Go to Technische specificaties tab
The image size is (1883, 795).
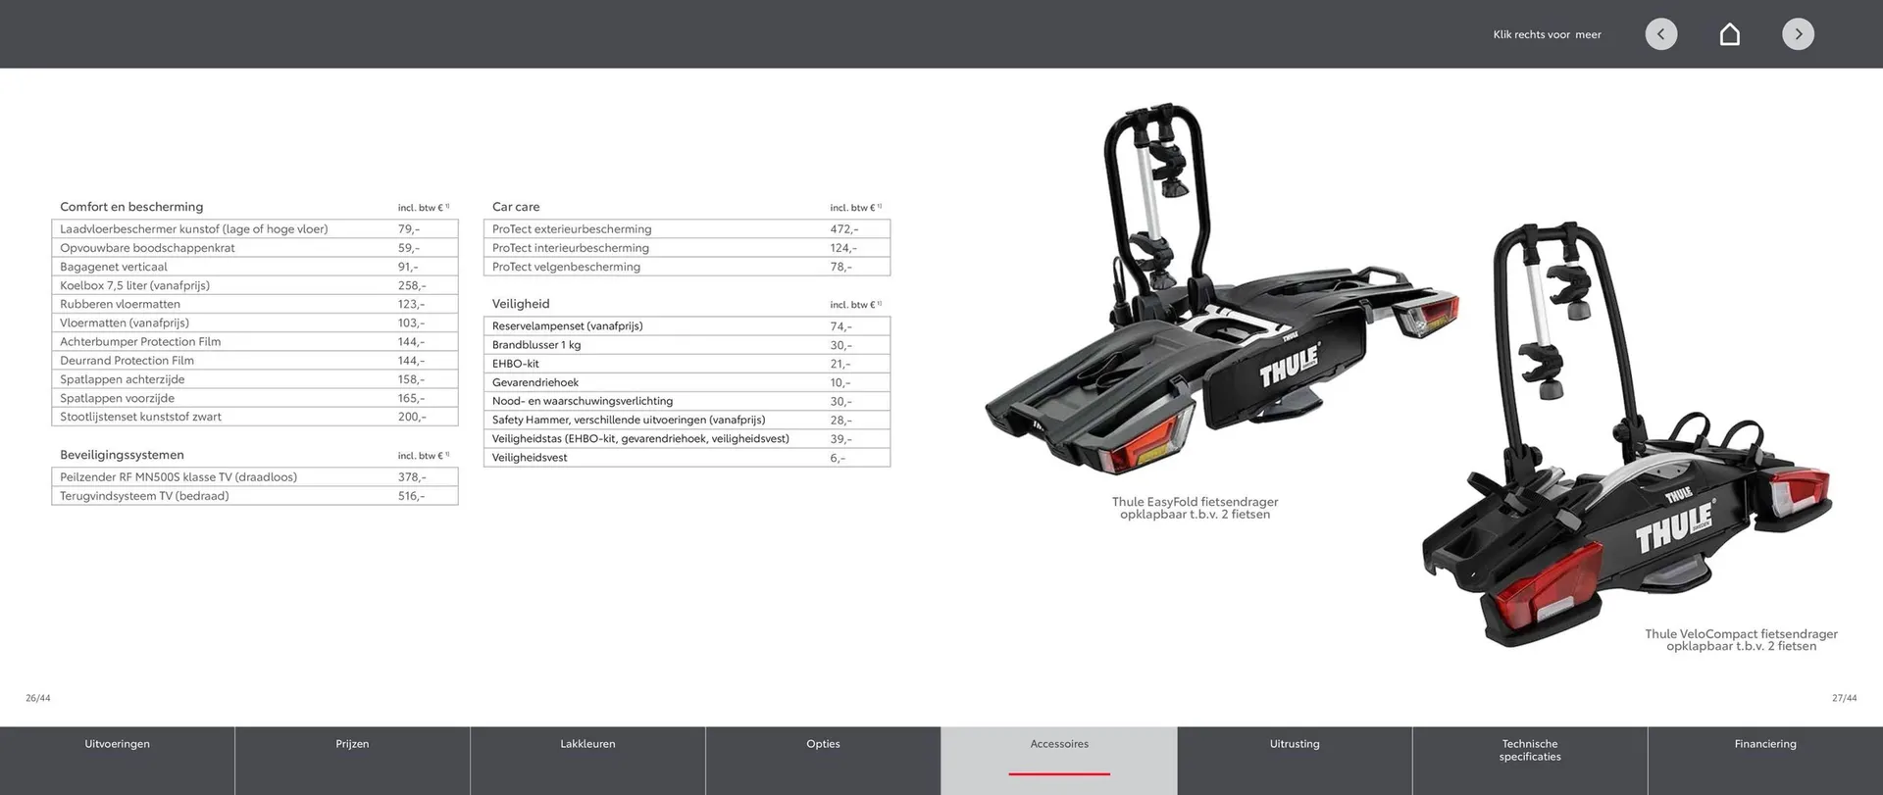(x=1530, y=750)
